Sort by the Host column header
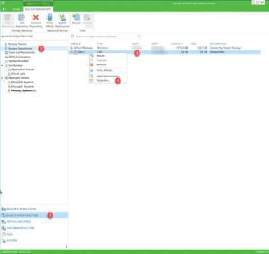 click(135, 44)
